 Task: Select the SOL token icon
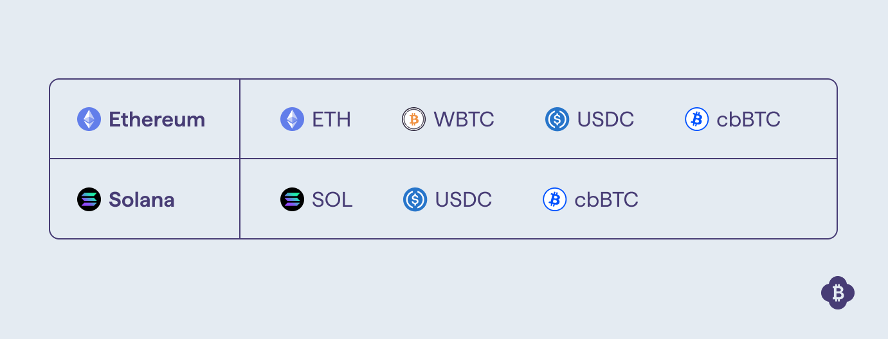tap(293, 200)
